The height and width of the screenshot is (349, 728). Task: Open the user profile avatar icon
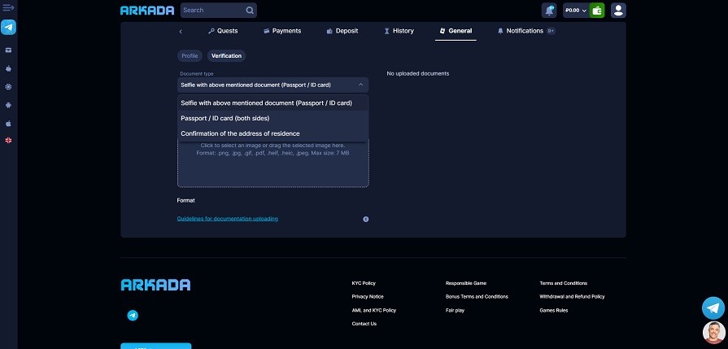point(618,11)
